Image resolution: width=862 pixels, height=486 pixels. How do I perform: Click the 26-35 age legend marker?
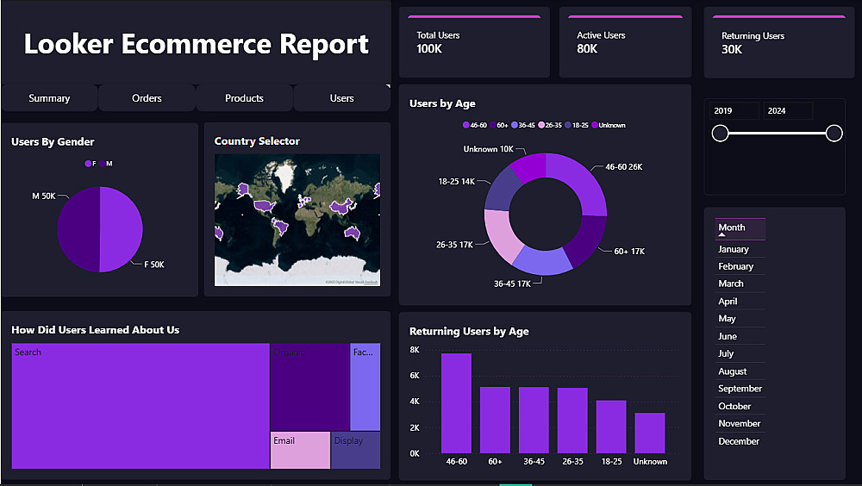point(541,125)
